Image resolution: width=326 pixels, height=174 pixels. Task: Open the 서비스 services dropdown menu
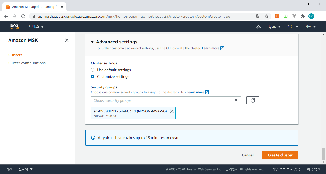(x=36, y=27)
